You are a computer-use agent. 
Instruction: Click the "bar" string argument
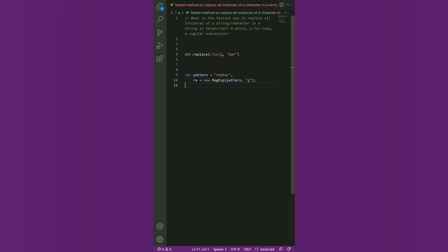tap(232, 54)
